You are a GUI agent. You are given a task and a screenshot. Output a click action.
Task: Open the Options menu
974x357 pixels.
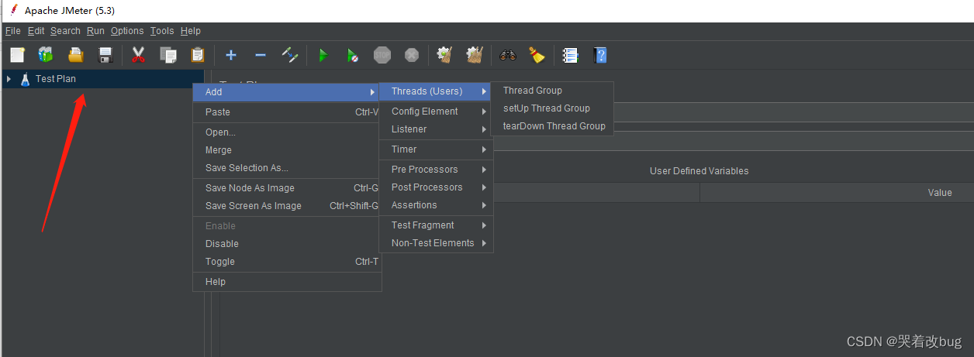tap(127, 31)
